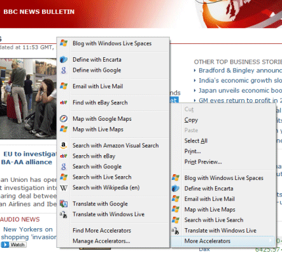The height and width of the screenshot is (253, 282).
Task: Choose Copy from the context menu
Action: point(191,120)
